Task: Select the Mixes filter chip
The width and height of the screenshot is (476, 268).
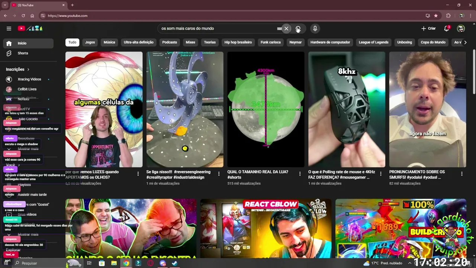Action: pos(190,42)
